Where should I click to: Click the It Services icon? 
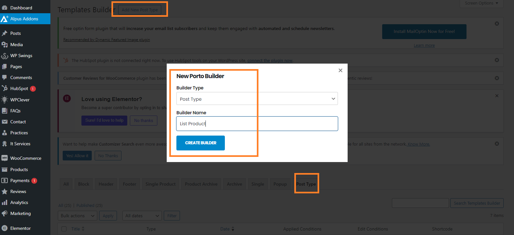(5, 144)
